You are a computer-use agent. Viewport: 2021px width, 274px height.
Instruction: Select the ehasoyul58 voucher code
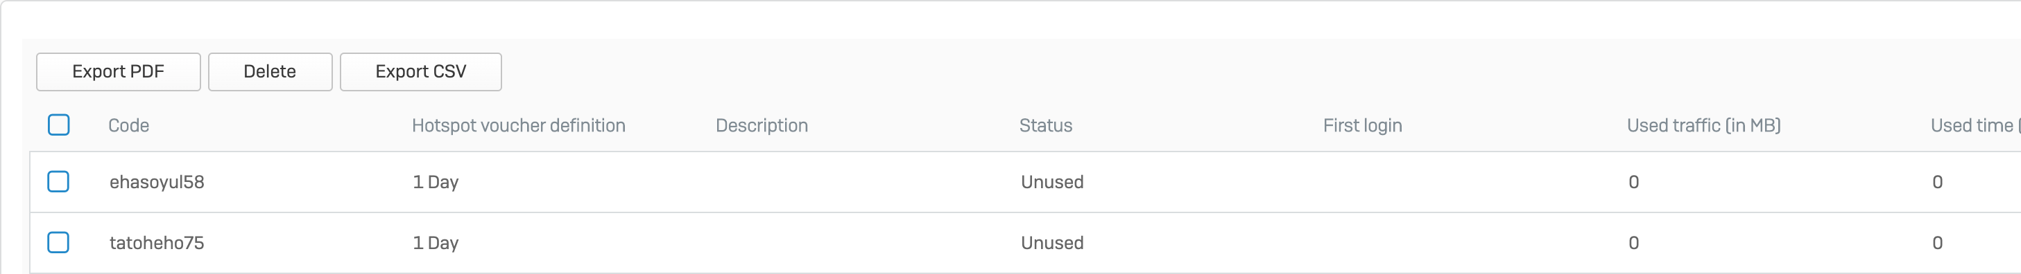coord(157,183)
